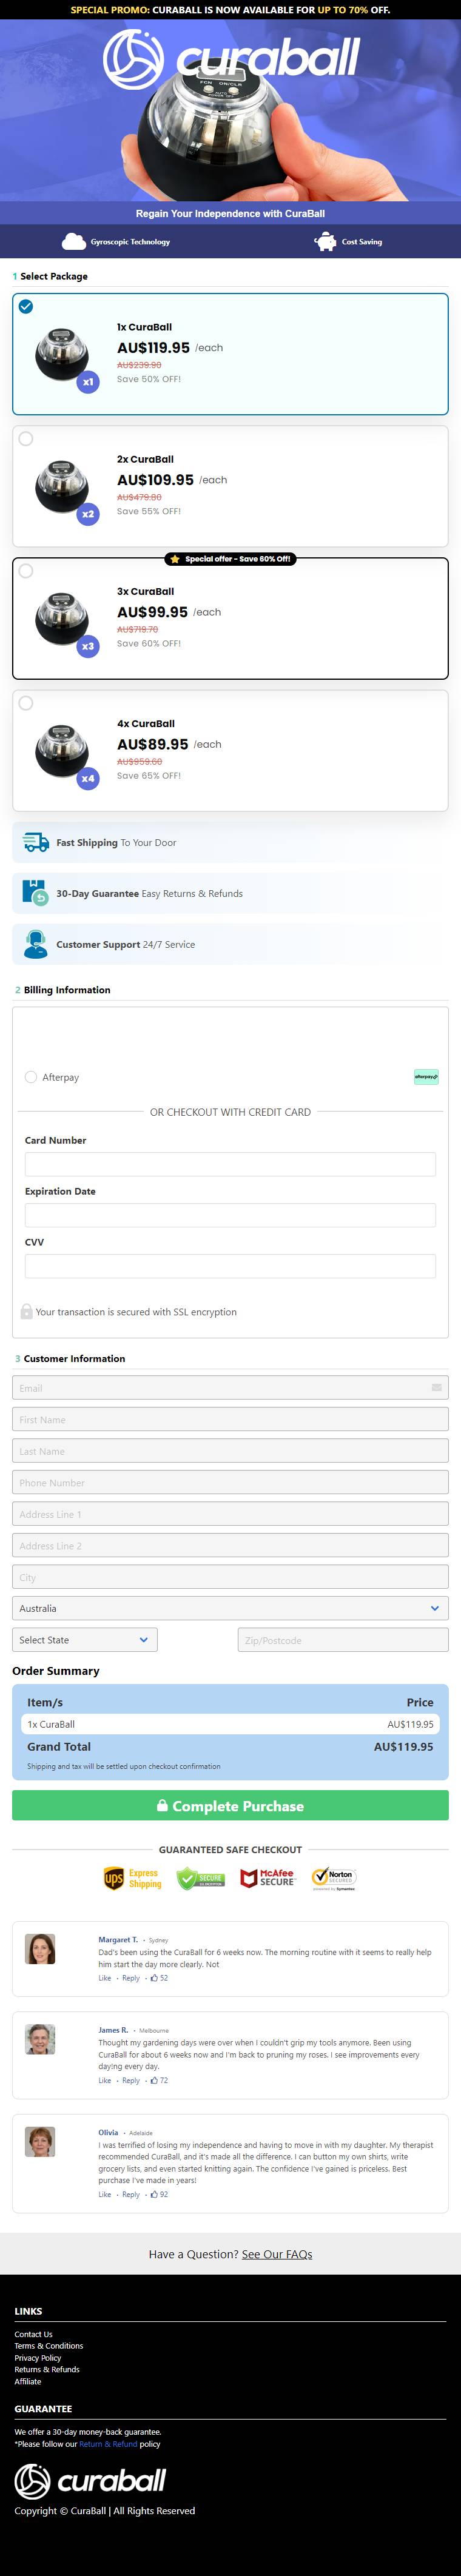Select the 4x CuraBall package radio
461x2576 pixels.
26,703
